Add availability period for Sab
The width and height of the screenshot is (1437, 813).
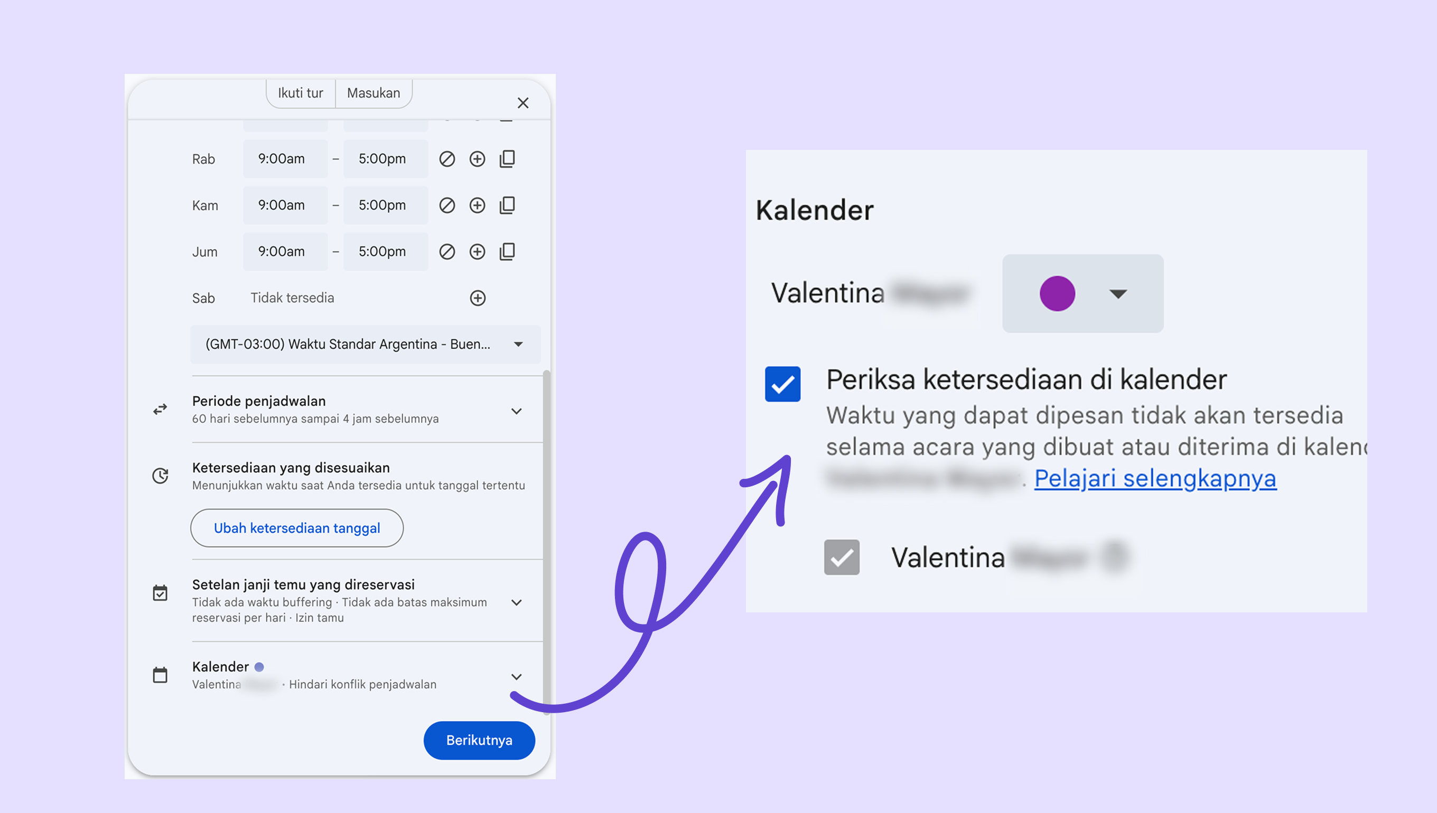pyautogui.click(x=478, y=298)
